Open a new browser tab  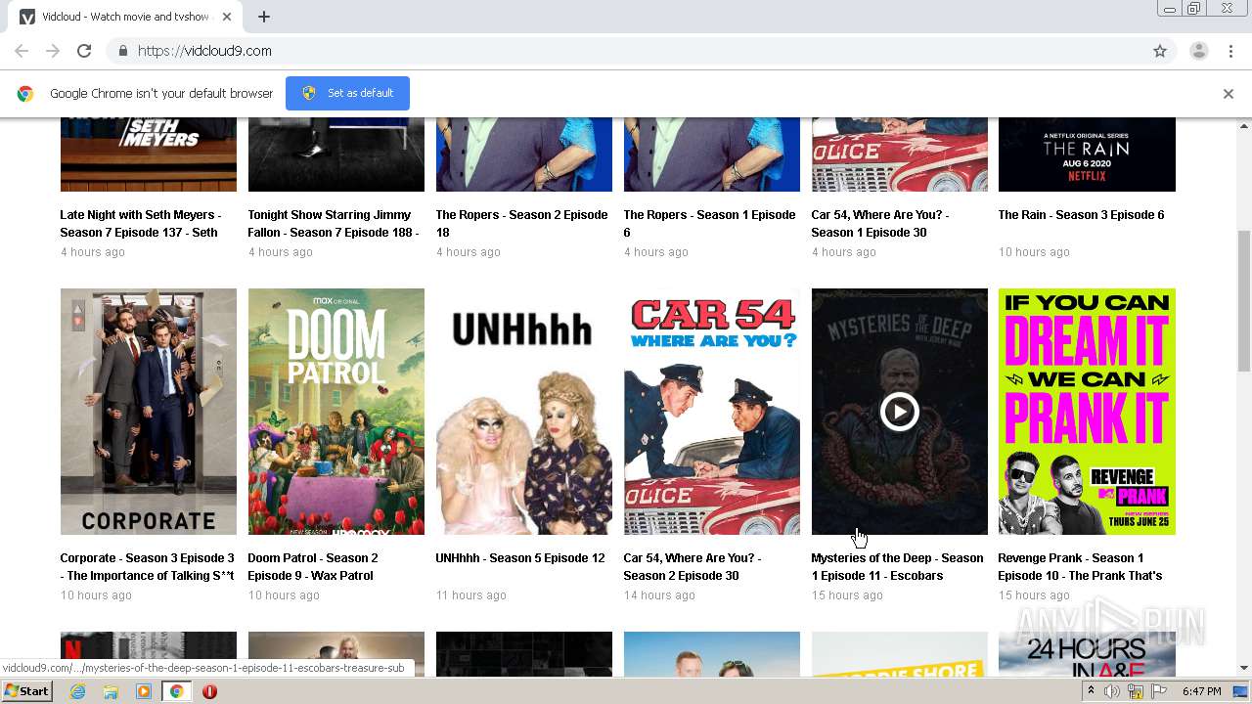pyautogui.click(x=264, y=17)
